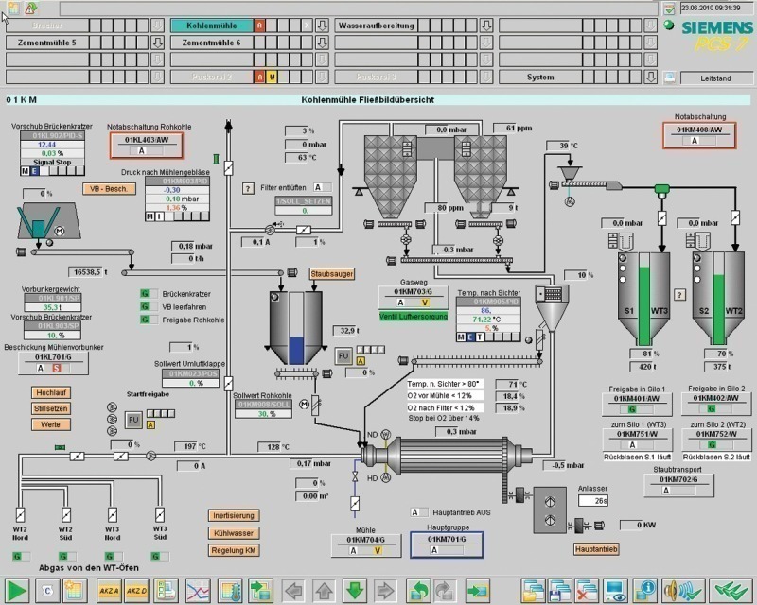757x605 pixels.
Task: Expand the Zementmühle 5 area down arrow
Action: [158, 43]
